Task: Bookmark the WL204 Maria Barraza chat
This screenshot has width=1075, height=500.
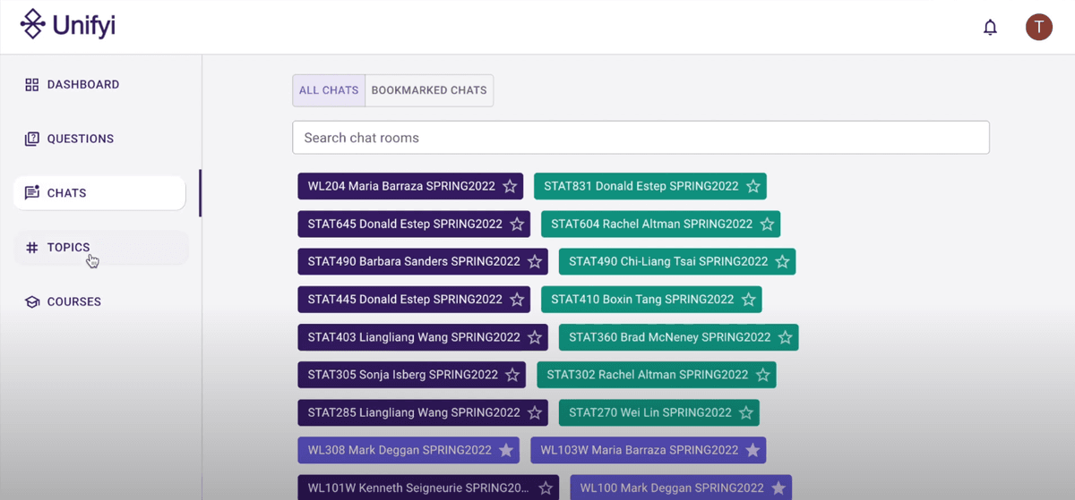Action: 510,187
